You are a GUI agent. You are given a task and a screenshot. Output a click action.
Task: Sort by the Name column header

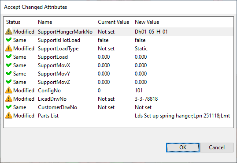pyautogui.click(x=65, y=22)
